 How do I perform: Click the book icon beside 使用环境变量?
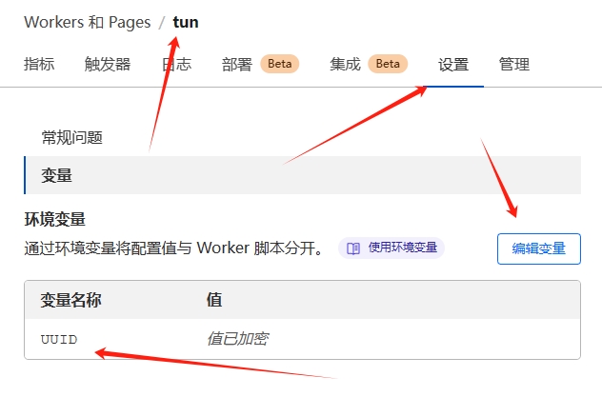(353, 248)
